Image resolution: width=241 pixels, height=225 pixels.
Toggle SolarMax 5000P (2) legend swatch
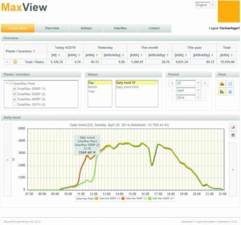(x=123, y=198)
